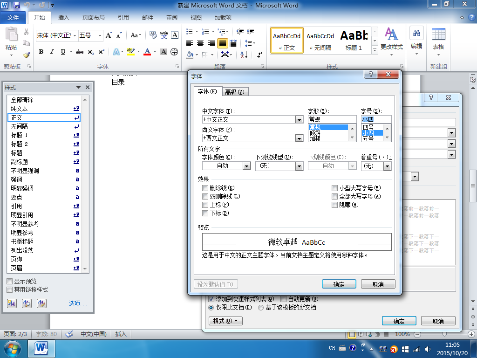Click the numbering list icon

click(205, 31)
